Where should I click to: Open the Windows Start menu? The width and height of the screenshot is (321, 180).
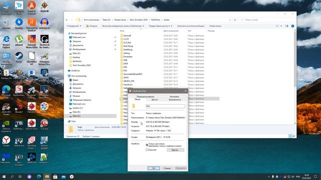tap(4, 176)
